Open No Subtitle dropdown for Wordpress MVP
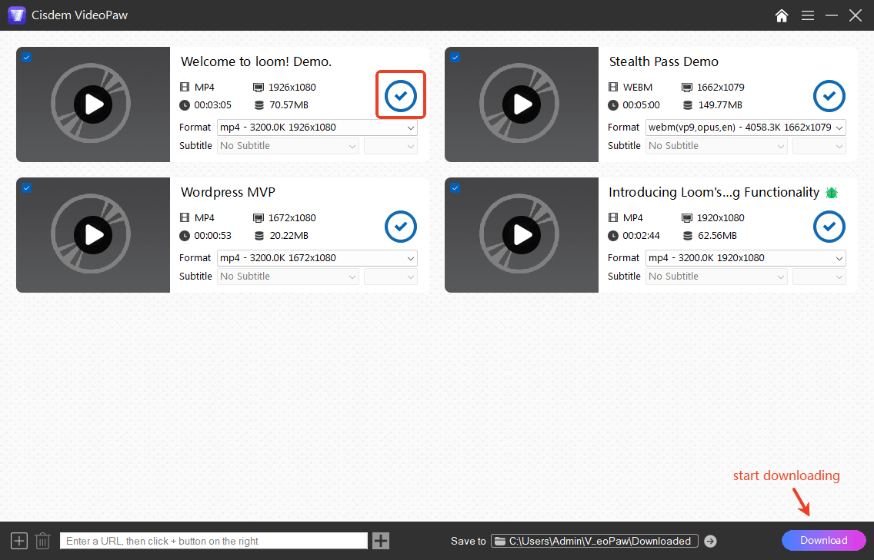874x560 pixels. tap(289, 277)
